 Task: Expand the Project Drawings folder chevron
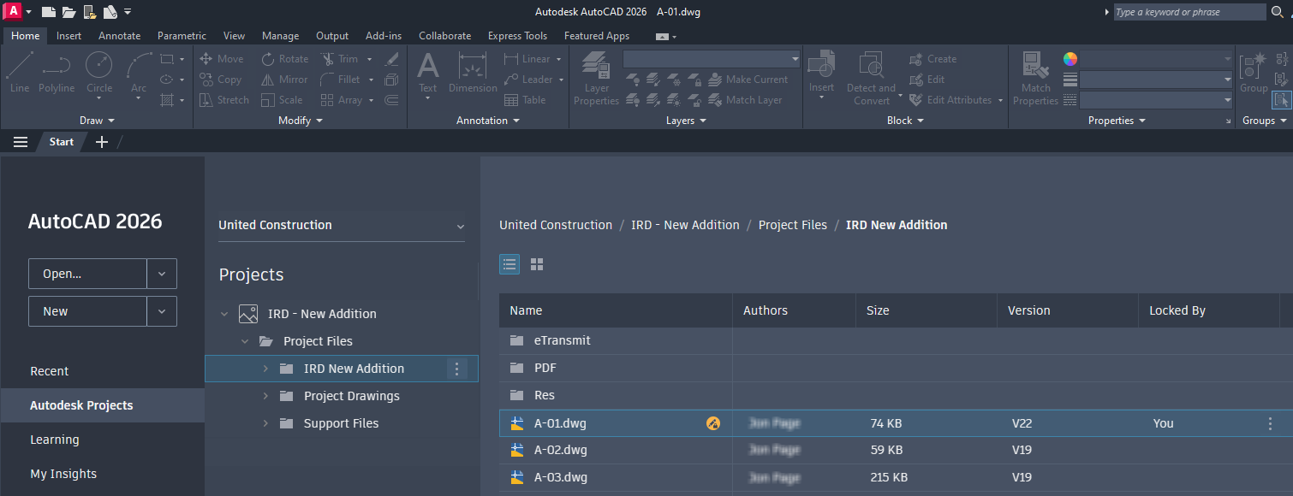click(x=265, y=396)
